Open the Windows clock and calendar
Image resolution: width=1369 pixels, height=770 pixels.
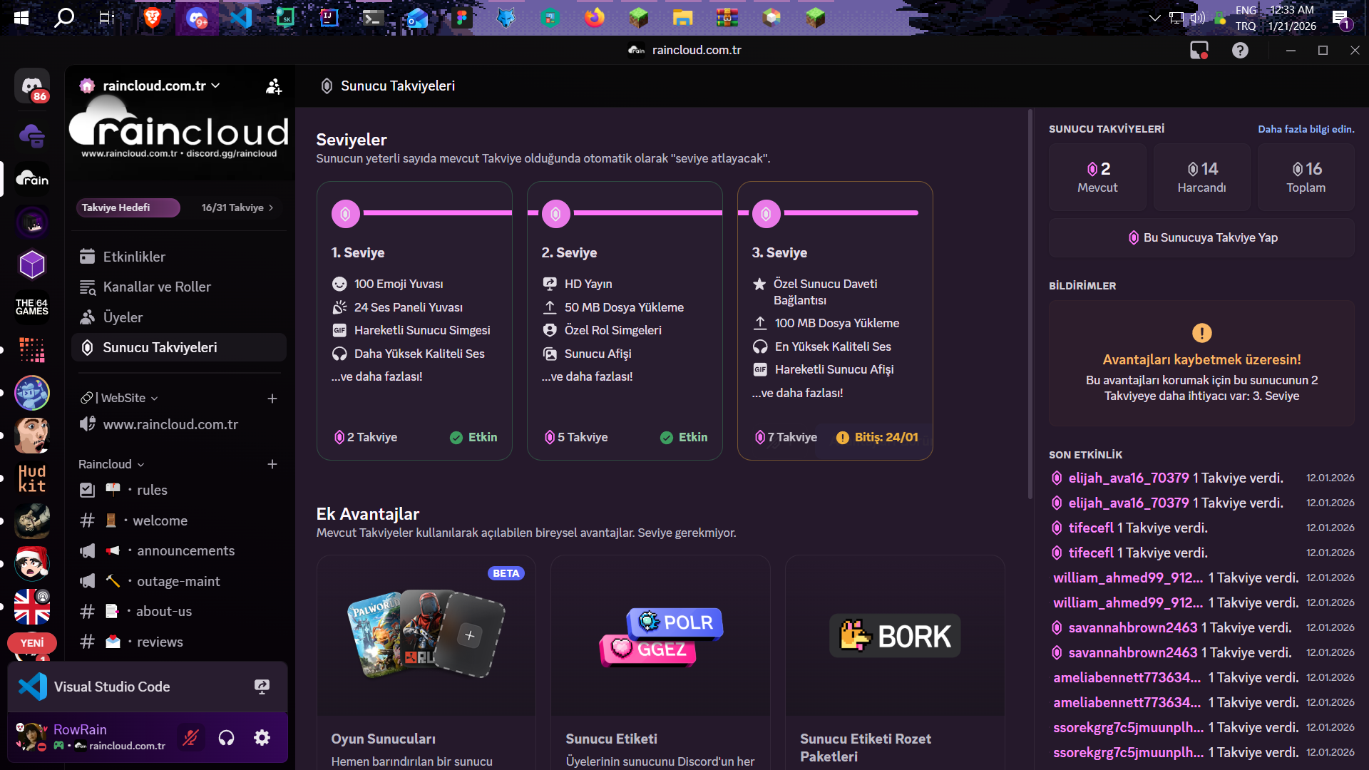(1292, 18)
